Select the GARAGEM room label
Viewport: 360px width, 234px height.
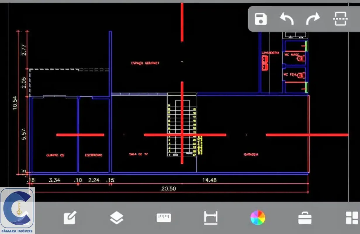point(251,154)
